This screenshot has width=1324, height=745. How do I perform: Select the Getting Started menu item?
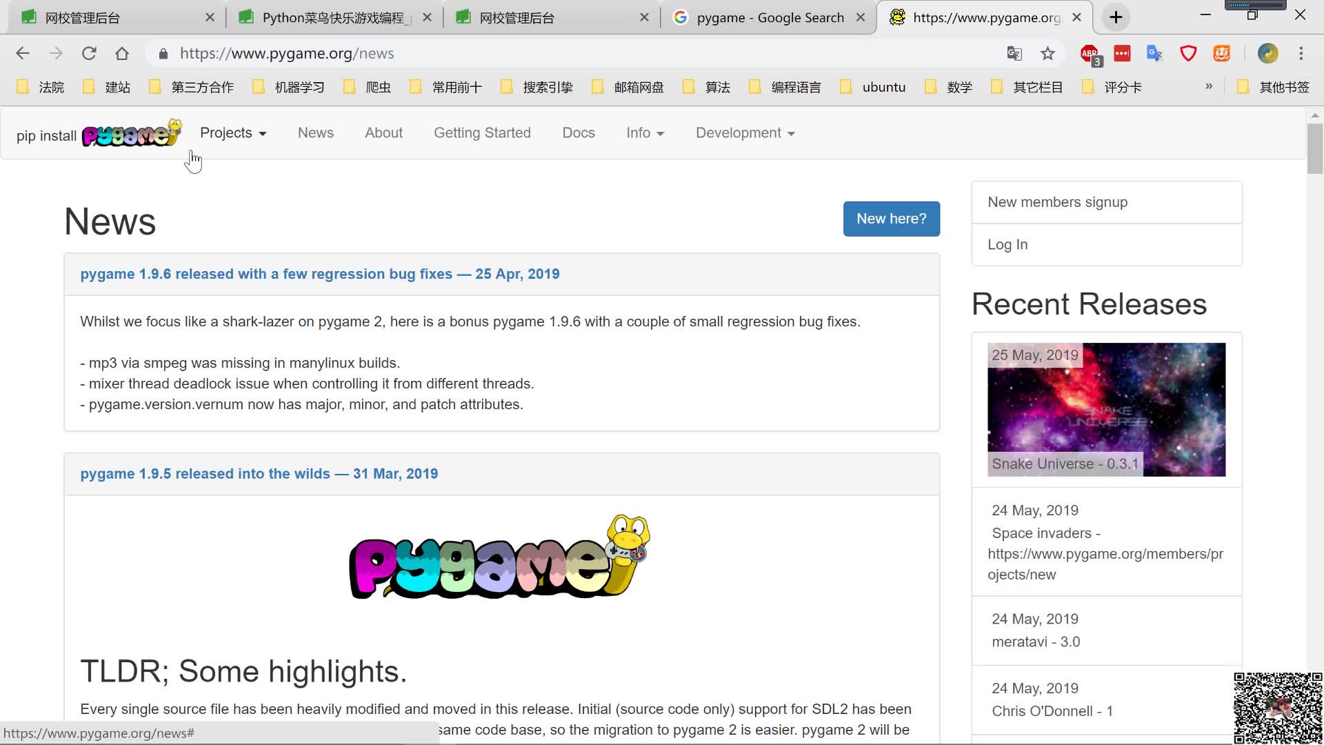coord(482,132)
